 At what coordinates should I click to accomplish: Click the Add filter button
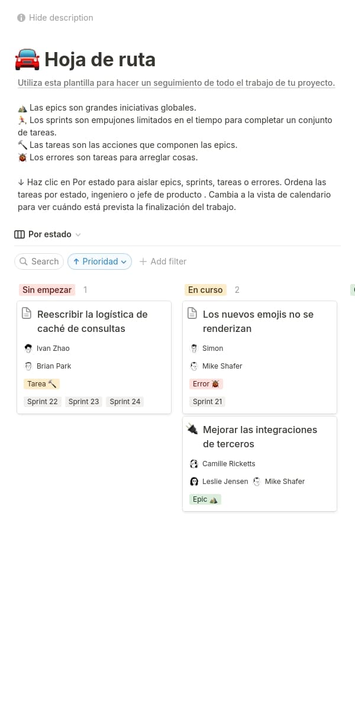(163, 262)
